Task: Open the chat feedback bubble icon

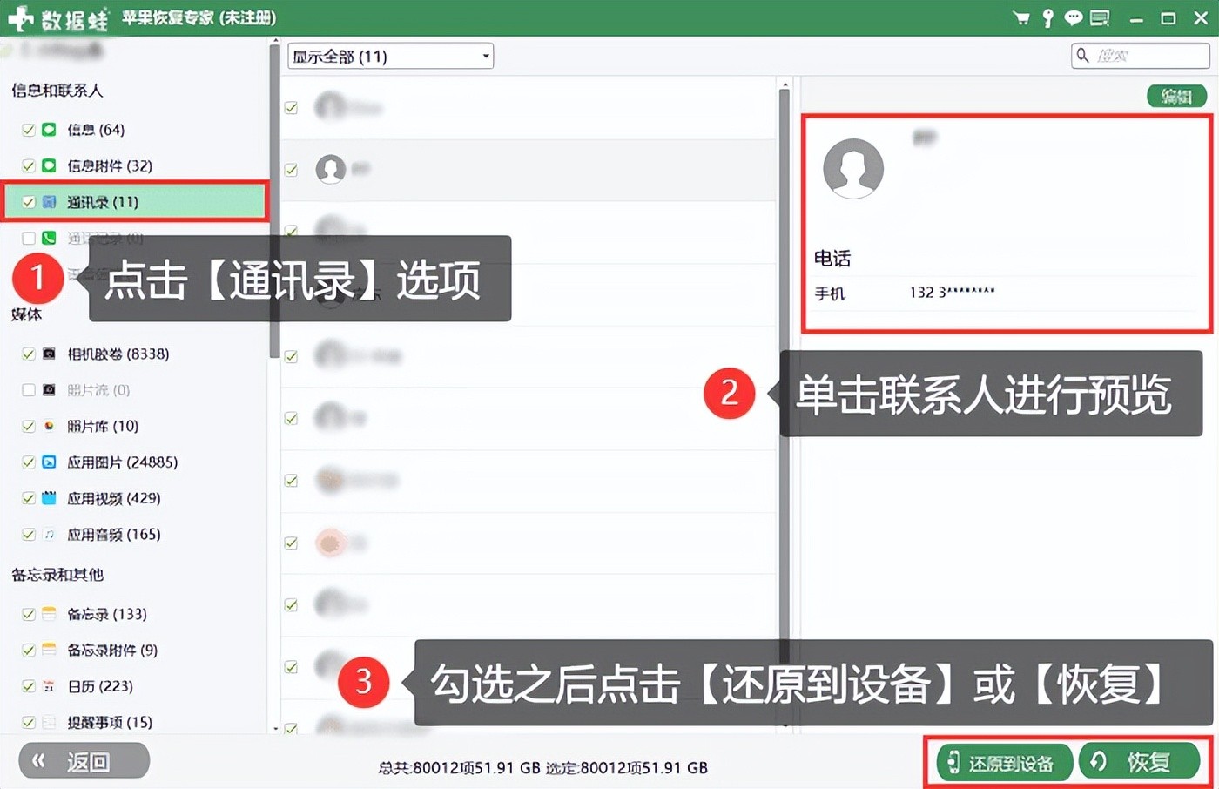Action: (x=1073, y=18)
